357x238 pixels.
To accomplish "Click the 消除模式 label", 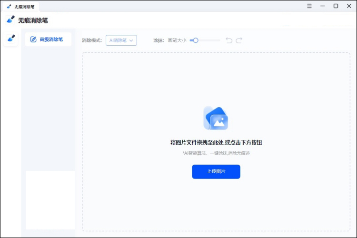I will click(92, 40).
